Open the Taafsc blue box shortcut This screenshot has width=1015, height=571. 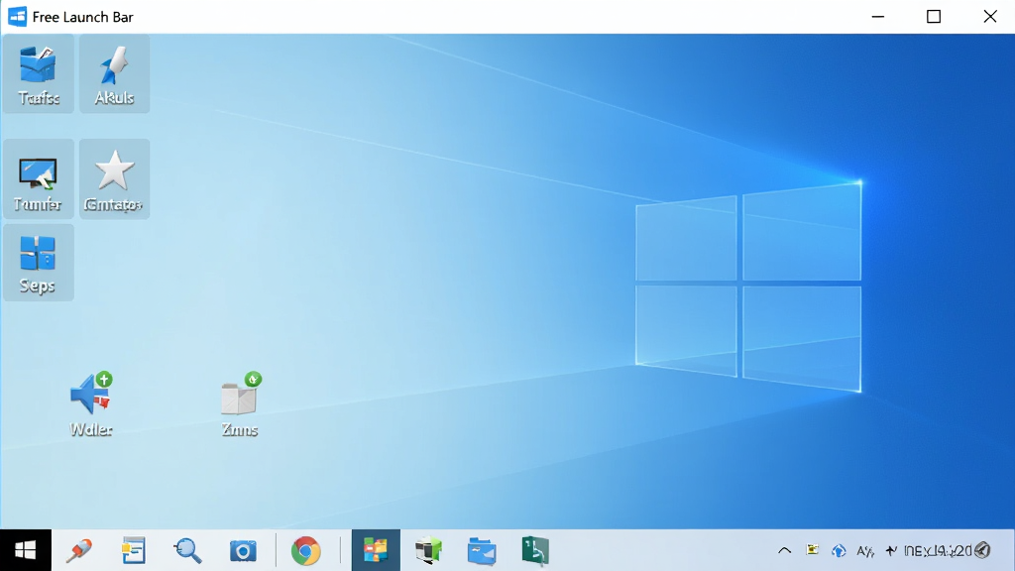tap(39, 73)
